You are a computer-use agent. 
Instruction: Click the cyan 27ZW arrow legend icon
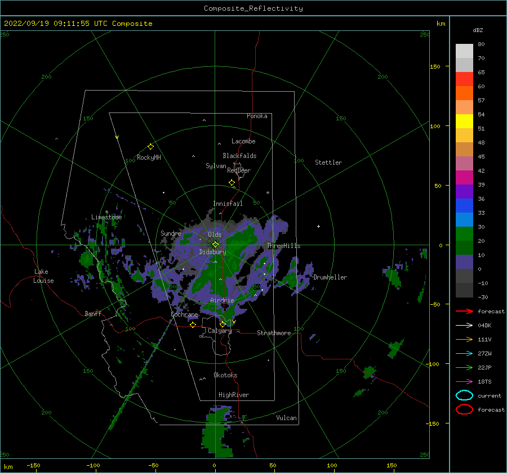[x=464, y=354]
